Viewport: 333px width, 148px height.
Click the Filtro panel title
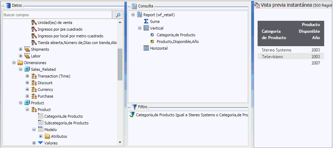[142, 107]
